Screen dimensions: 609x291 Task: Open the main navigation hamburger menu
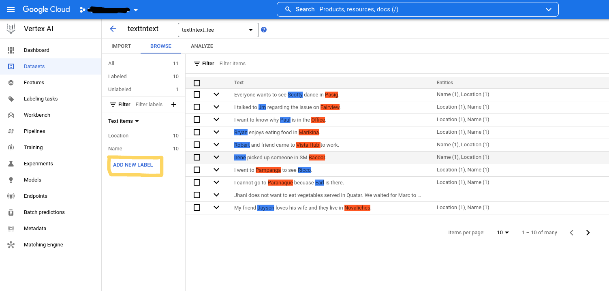[x=11, y=9]
